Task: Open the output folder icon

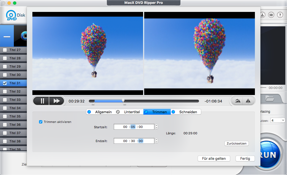Action: pyautogui.click(x=270, y=99)
